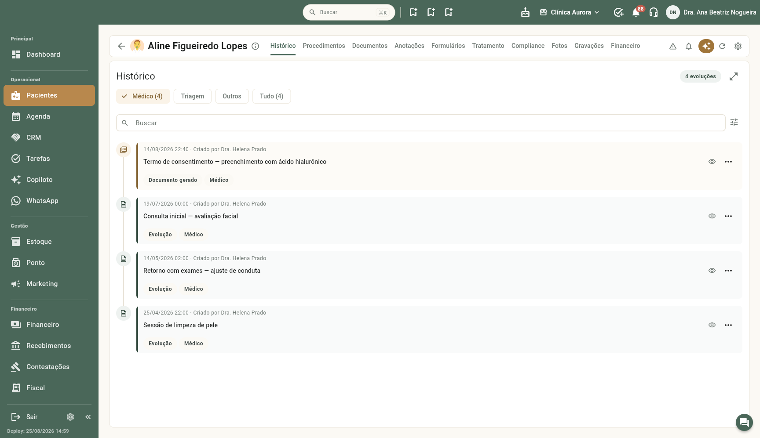This screenshot has width=760, height=438.
Task: Open patient record settings gear
Action: pos(738,46)
